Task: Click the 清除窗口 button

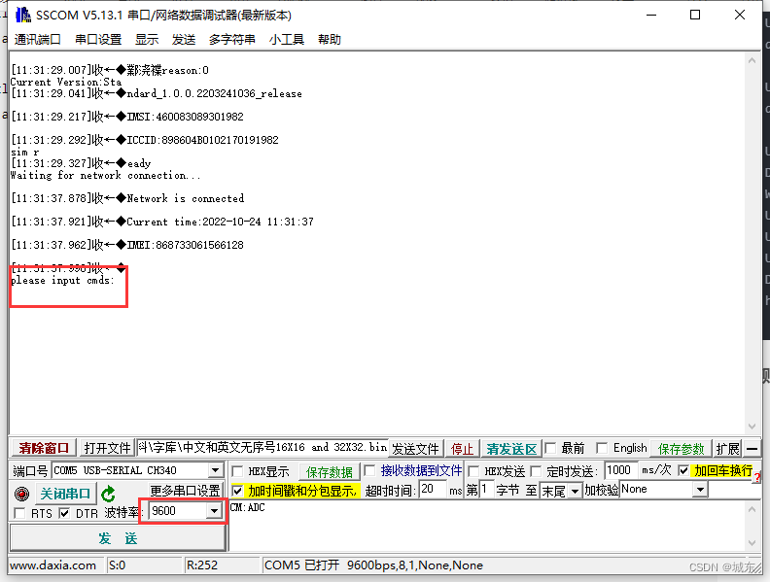Action: [44, 448]
